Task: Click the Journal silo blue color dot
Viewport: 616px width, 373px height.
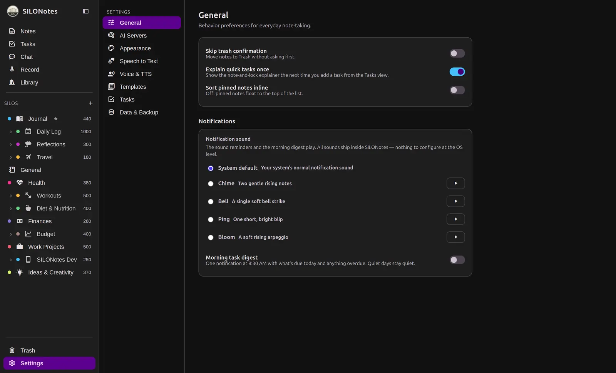Action: click(9, 119)
